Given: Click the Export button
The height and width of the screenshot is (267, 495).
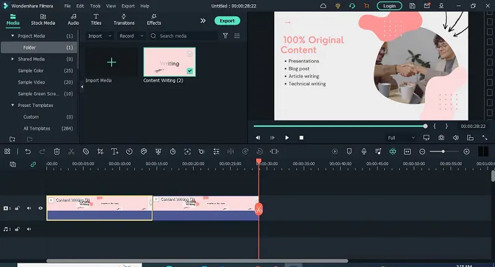Looking at the screenshot, I should (x=227, y=20).
